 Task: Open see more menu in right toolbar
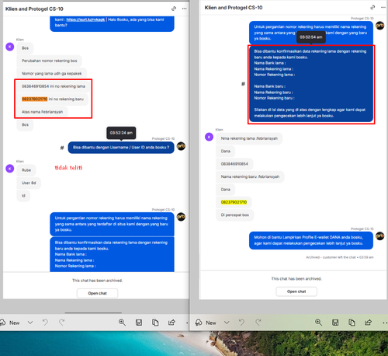coord(385,323)
